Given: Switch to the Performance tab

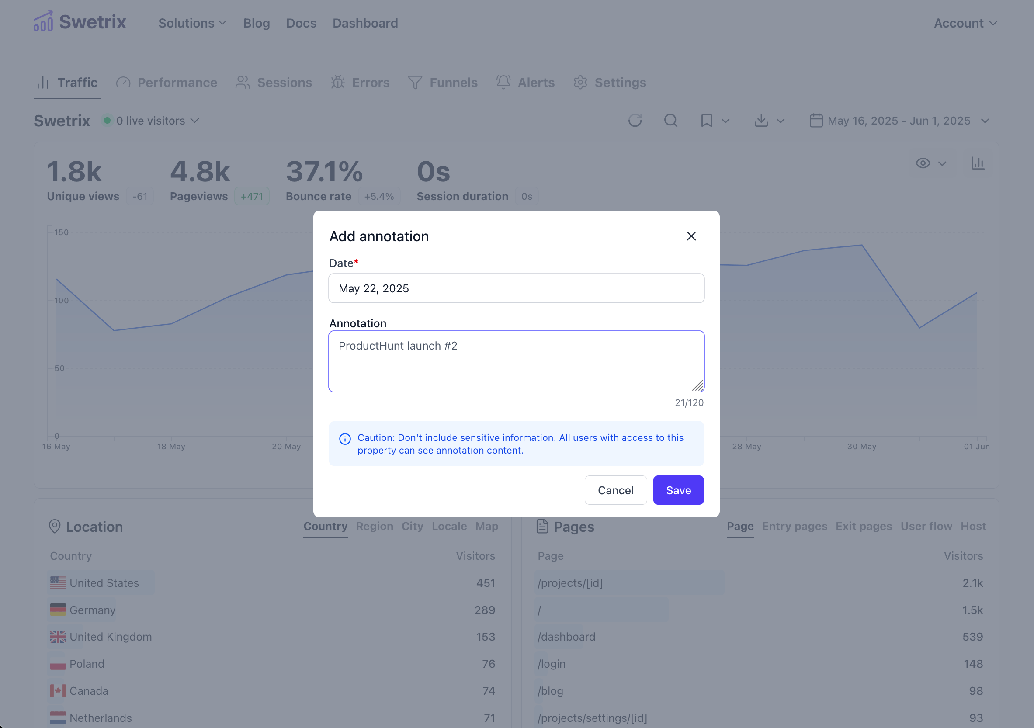Looking at the screenshot, I should point(166,83).
